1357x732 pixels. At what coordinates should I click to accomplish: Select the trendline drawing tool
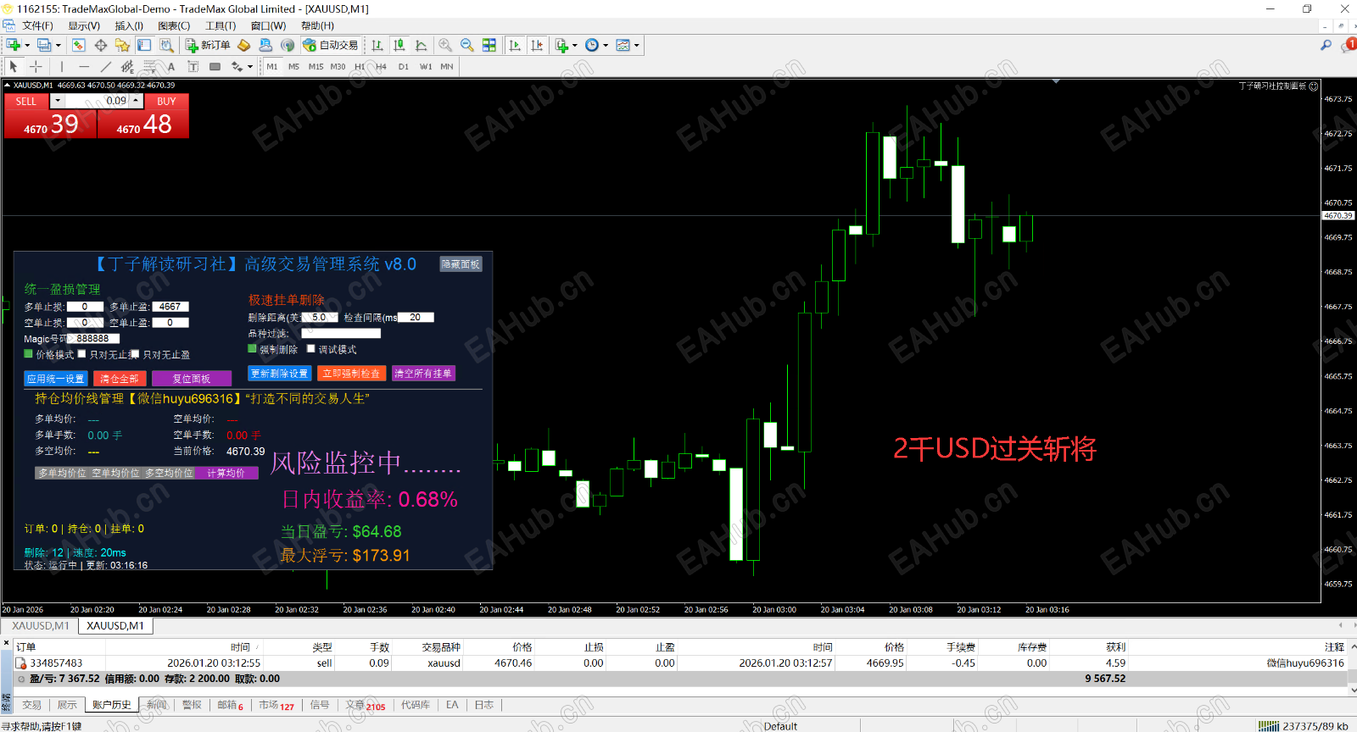click(105, 66)
